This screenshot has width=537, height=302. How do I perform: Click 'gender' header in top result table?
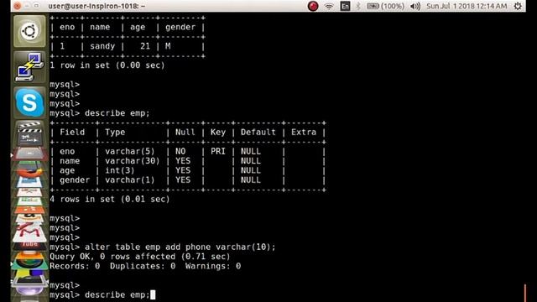tap(180, 28)
